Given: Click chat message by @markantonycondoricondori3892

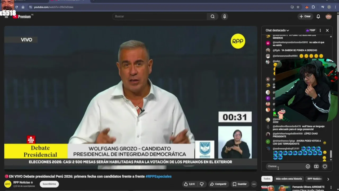Looking at the screenshot, I should pyautogui.click(x=298, y=44).
